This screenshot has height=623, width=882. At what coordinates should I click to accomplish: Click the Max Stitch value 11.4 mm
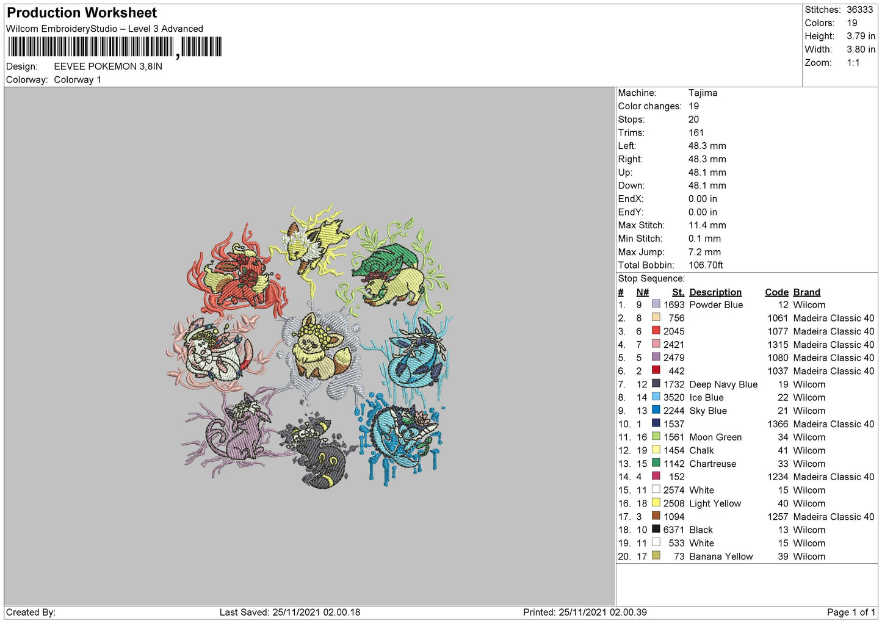pyautogui.click(x=707, y=225)
